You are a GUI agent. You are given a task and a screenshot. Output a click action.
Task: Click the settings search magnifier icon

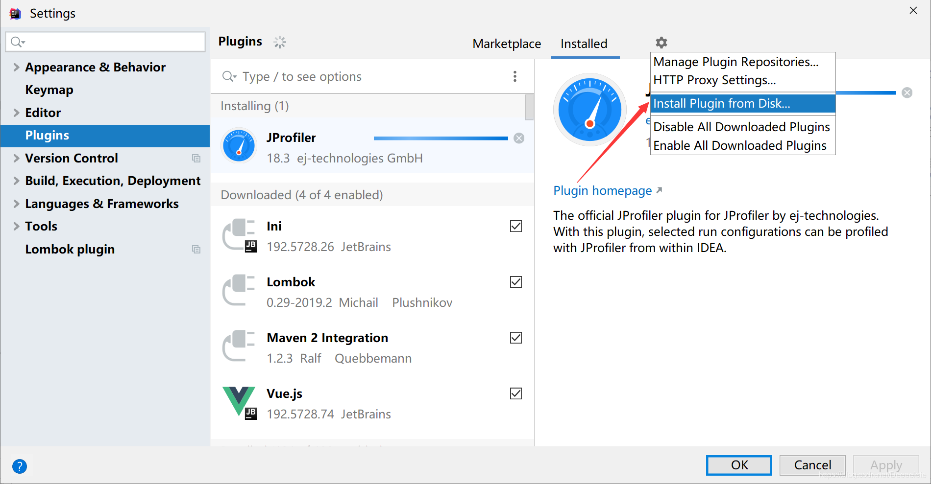[x=17, y=42]
